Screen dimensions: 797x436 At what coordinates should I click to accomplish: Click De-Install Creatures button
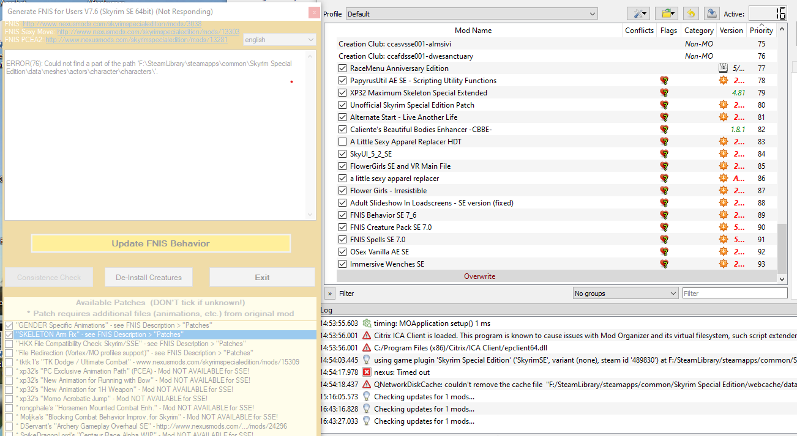pos(149,277)
